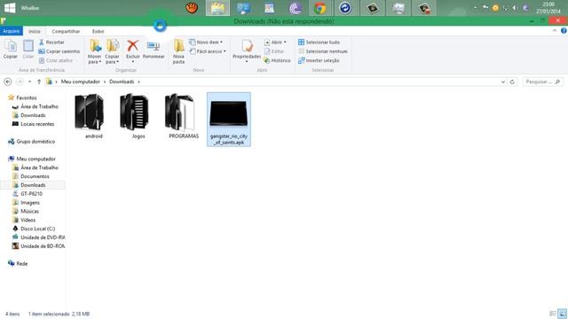Click the Windows Start logo
The width and height of the screenshot is (568, 319).
[10, 8]
